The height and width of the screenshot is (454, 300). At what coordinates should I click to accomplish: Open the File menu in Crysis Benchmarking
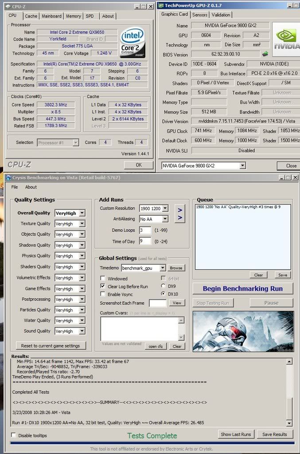tap(15, 187)
